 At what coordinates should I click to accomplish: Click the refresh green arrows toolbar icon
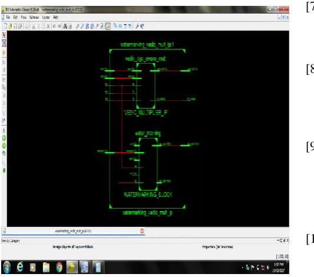102,26
